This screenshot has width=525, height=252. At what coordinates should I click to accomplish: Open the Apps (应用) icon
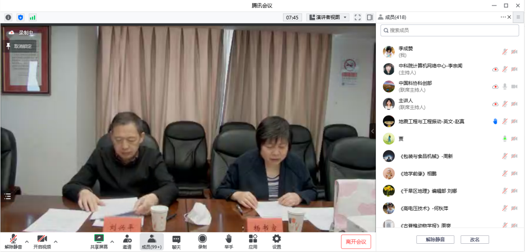(253, 242)
